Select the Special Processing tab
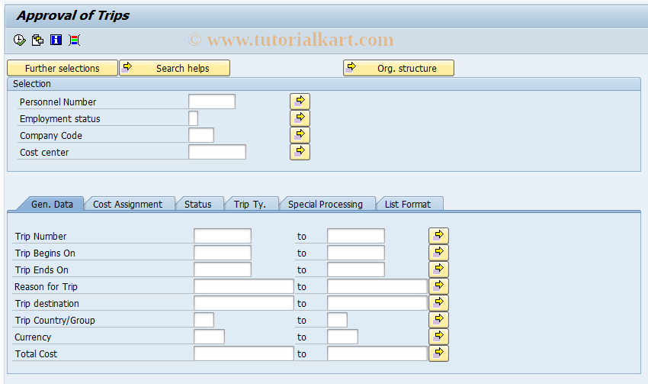 click(326, 204)
